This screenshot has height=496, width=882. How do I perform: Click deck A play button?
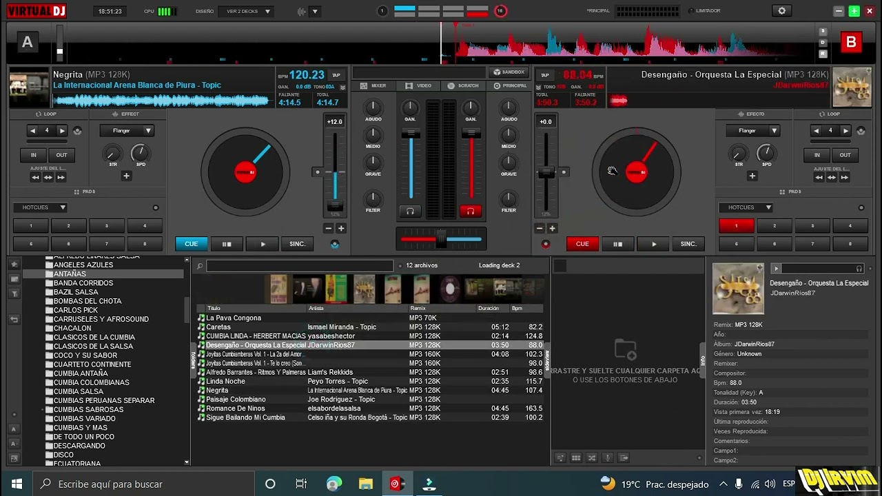[x=262, y=244]
